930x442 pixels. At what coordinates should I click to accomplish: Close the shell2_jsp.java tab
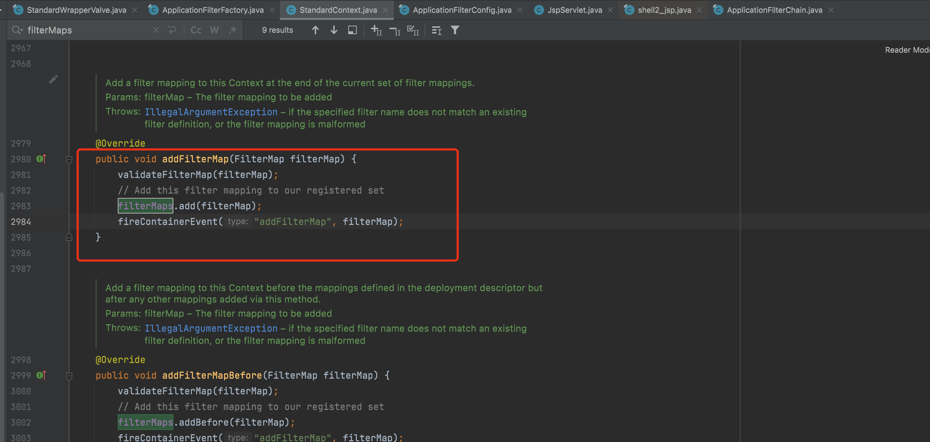(x=699, y=10)
